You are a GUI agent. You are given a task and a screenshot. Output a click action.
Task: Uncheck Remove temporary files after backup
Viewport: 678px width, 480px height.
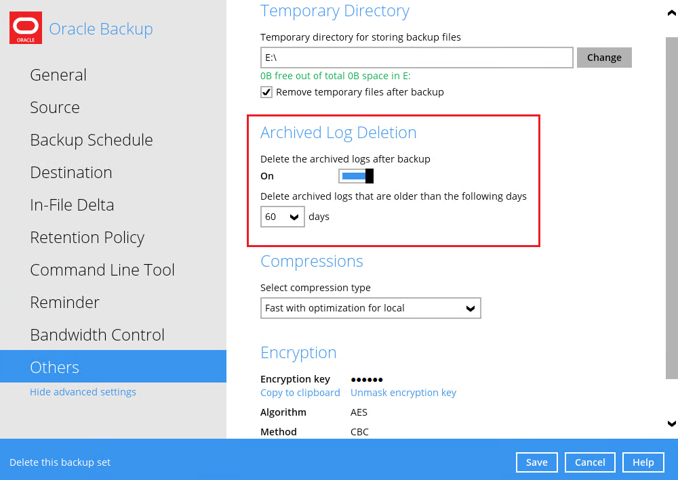[266, 92]
